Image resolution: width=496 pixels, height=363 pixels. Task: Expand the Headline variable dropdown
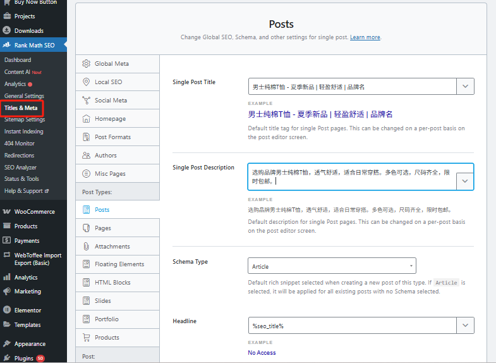pyautogui.click(x=465, y=326)
